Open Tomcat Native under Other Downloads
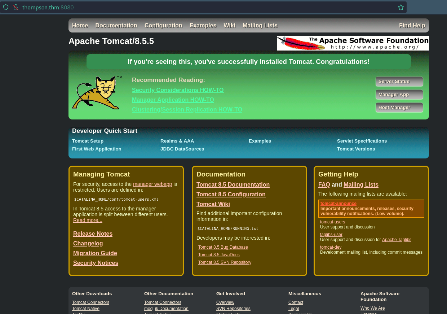Image resolution: width=447 pixels, height=314 pixels. (86, 309)
